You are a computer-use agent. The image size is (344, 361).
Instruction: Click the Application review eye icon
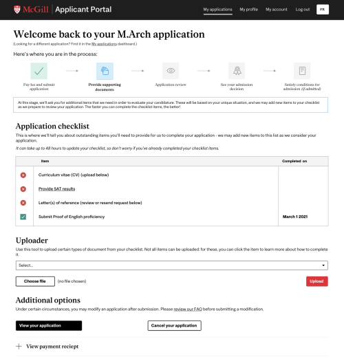click(171, 71)
